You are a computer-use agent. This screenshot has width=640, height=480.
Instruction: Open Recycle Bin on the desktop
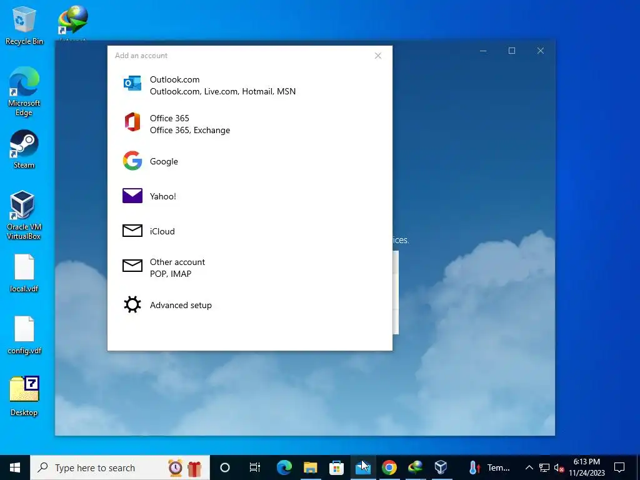point(24,25)
